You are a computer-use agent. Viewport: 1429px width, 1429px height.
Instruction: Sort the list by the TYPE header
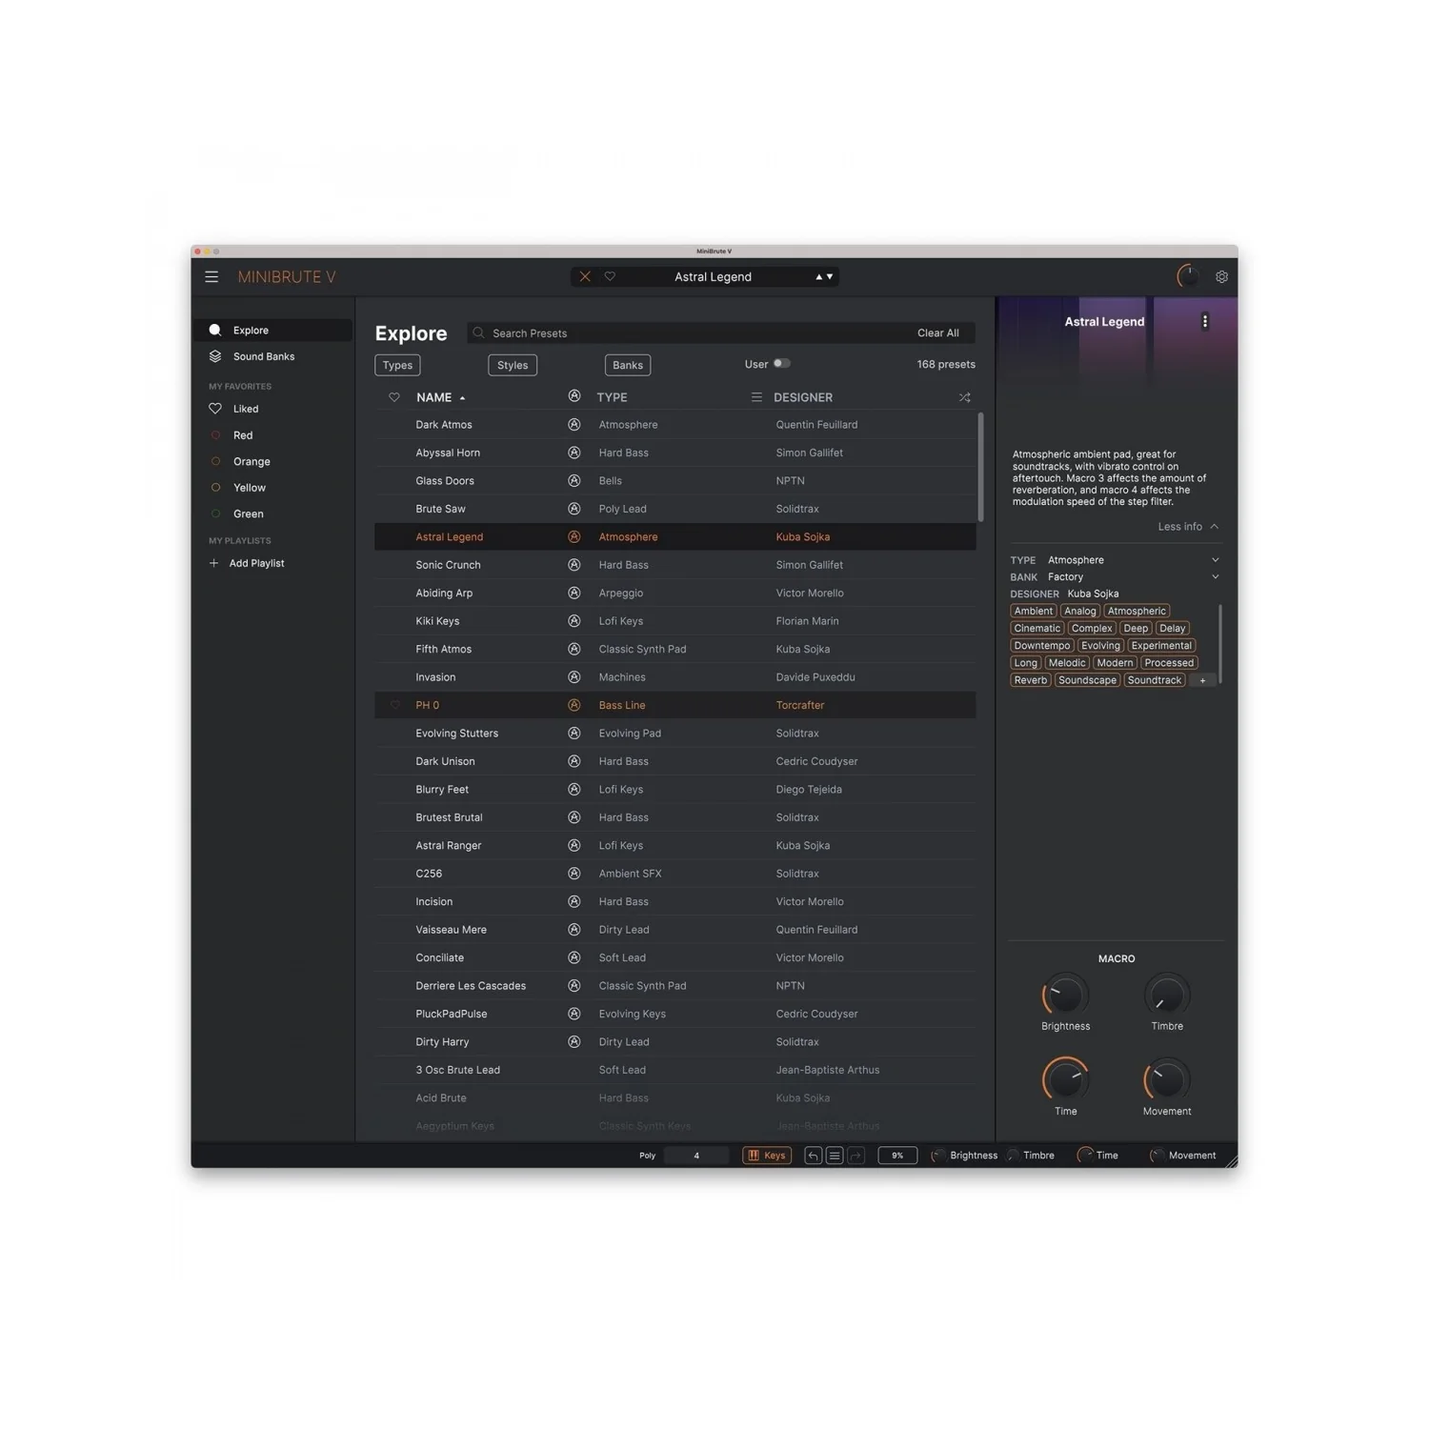click(x=612, y=397)
